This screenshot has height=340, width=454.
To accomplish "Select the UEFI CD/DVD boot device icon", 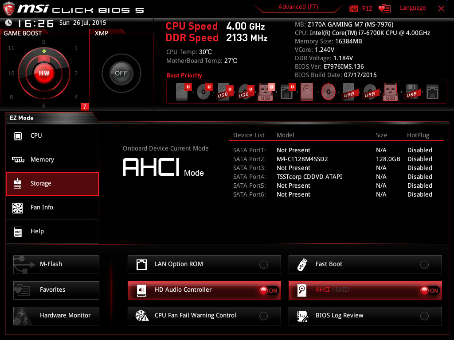I will (205, 92).
